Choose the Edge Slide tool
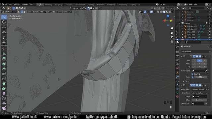Image resolution: width=212 pixels, height=119 pixels. tap(4, 99)
